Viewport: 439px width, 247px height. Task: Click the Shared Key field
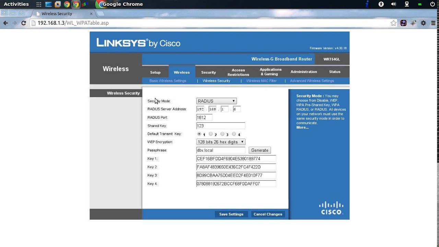point(221,126)
